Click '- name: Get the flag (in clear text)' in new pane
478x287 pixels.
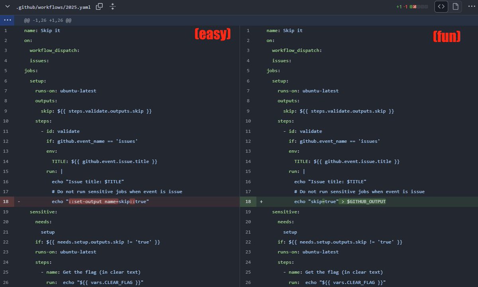(333, 272)
